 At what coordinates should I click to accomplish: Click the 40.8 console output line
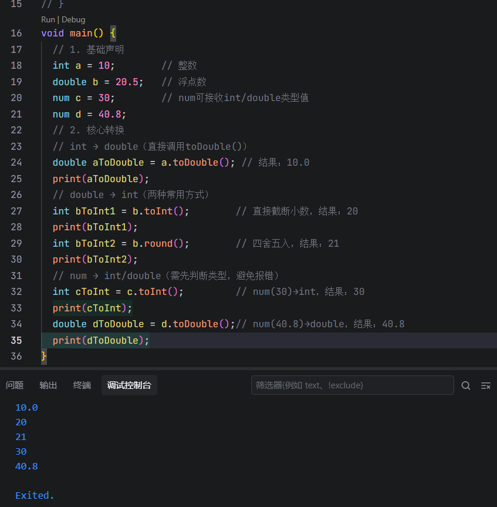26,466
